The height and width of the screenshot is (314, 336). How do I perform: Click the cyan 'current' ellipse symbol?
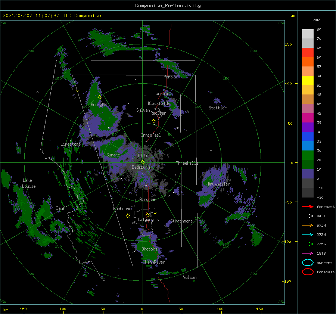(x=308, y=262)
